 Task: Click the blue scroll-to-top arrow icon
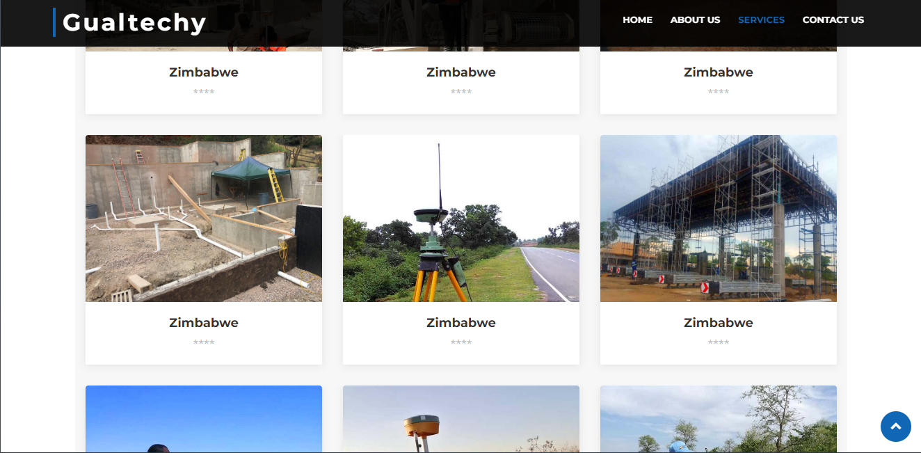896,427
